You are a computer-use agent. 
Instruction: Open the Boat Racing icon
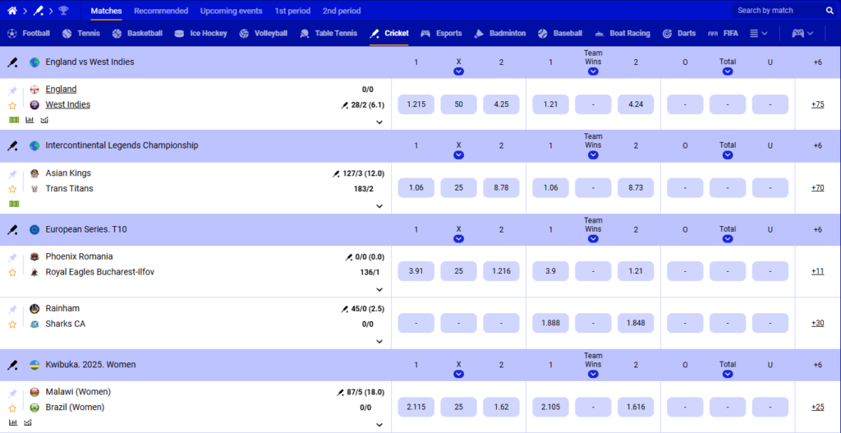click(600, 33)
